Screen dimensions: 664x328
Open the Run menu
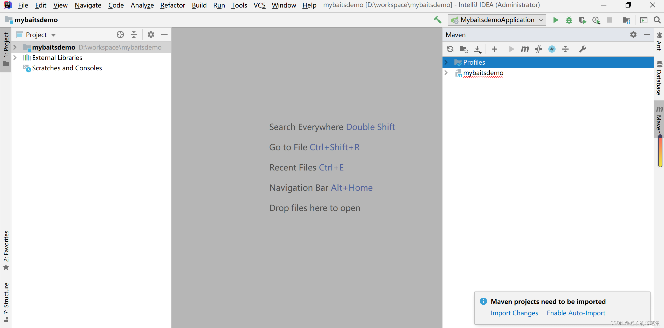pos(219,5)
